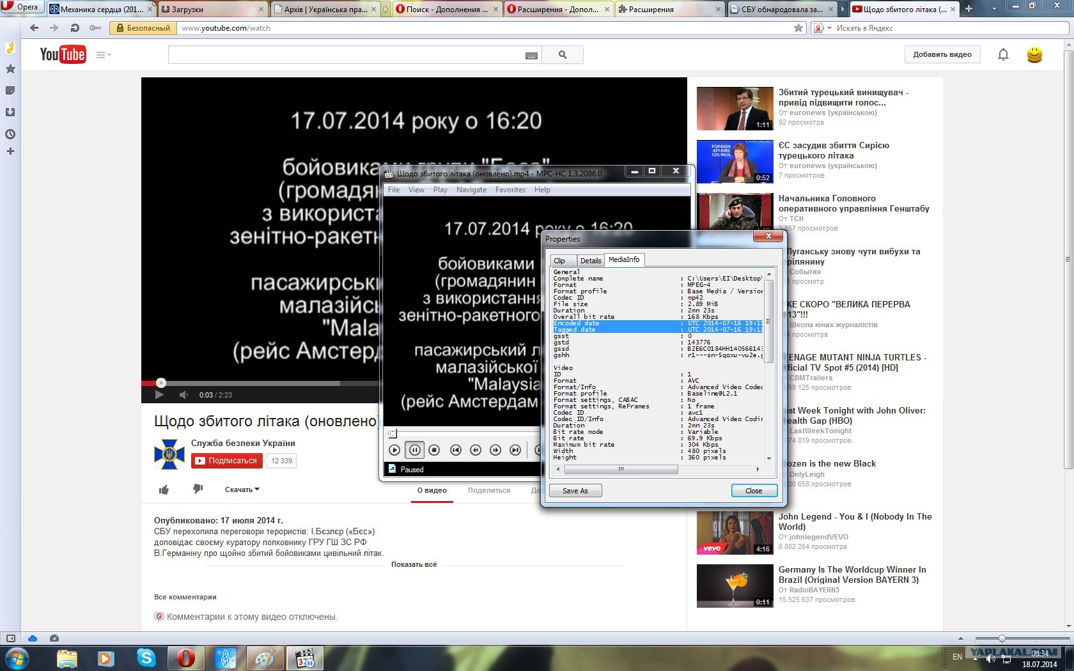The width and height of the screenshot is (1074, 671).
Task: Mute the YouTube video volume
Action: point(184,395)
